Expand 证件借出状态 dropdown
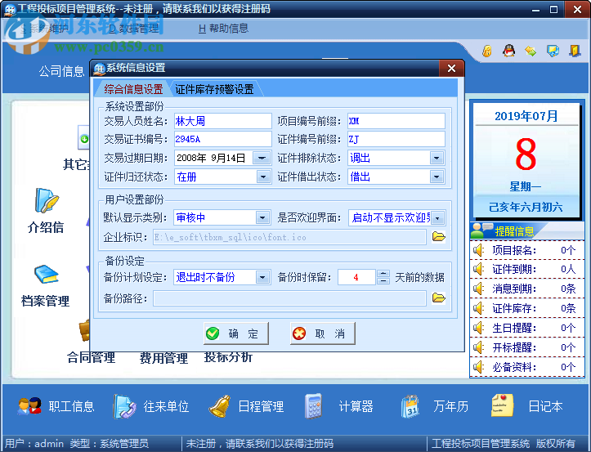The width and height of the screenshot is (591, 452). coord(437,177)
